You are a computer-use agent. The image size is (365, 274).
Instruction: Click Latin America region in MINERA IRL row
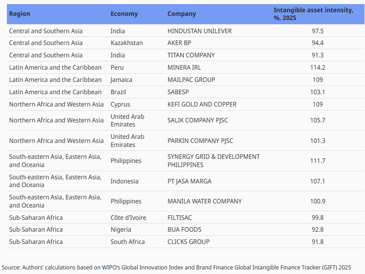pos(55,67)
